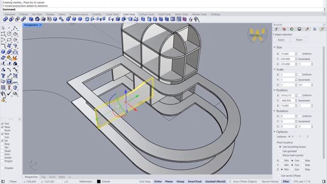This screenshot has height=184, width=327.
Task: Click the pink cube icon in Solid Tools
Action: 184,19
